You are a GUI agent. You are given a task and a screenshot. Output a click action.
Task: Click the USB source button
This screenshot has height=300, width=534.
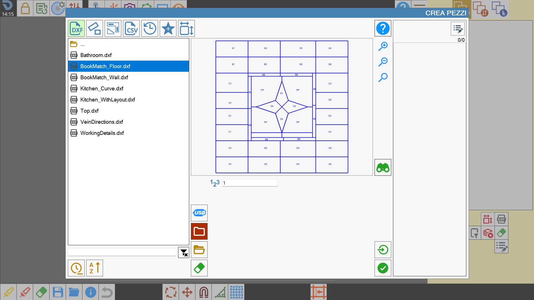point(199,213)
